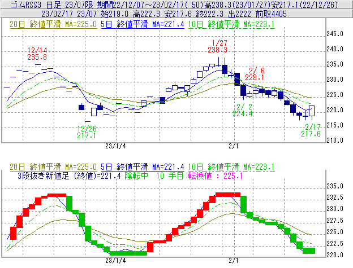The width and height of the screenshot is (353, 268).
Task: Click upper y-axis value '240.0'
Action: pos(335,49)
